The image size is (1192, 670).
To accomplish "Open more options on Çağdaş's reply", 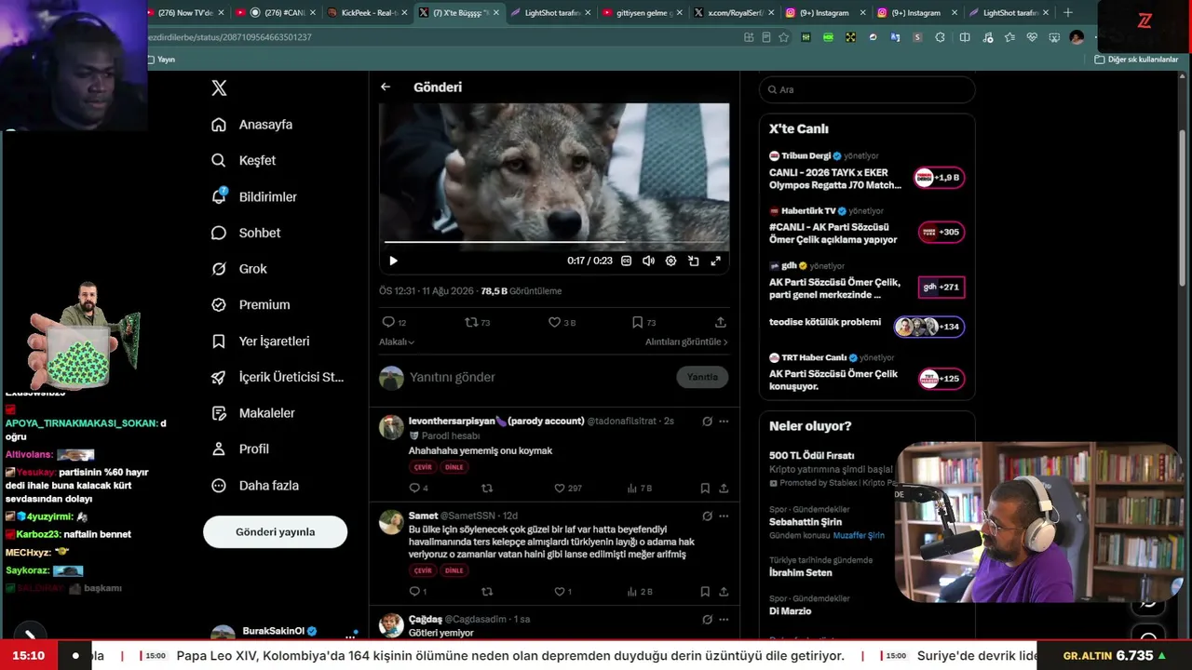I will [724, 620].
